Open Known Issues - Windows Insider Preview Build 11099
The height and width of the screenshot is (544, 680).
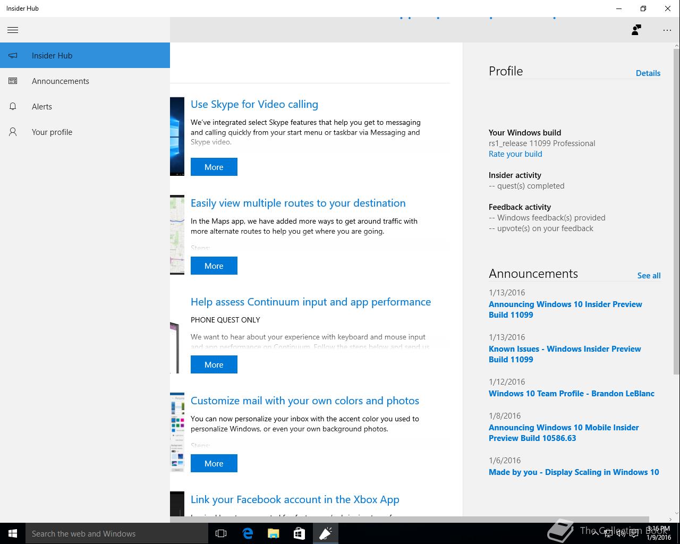[565, 354]
